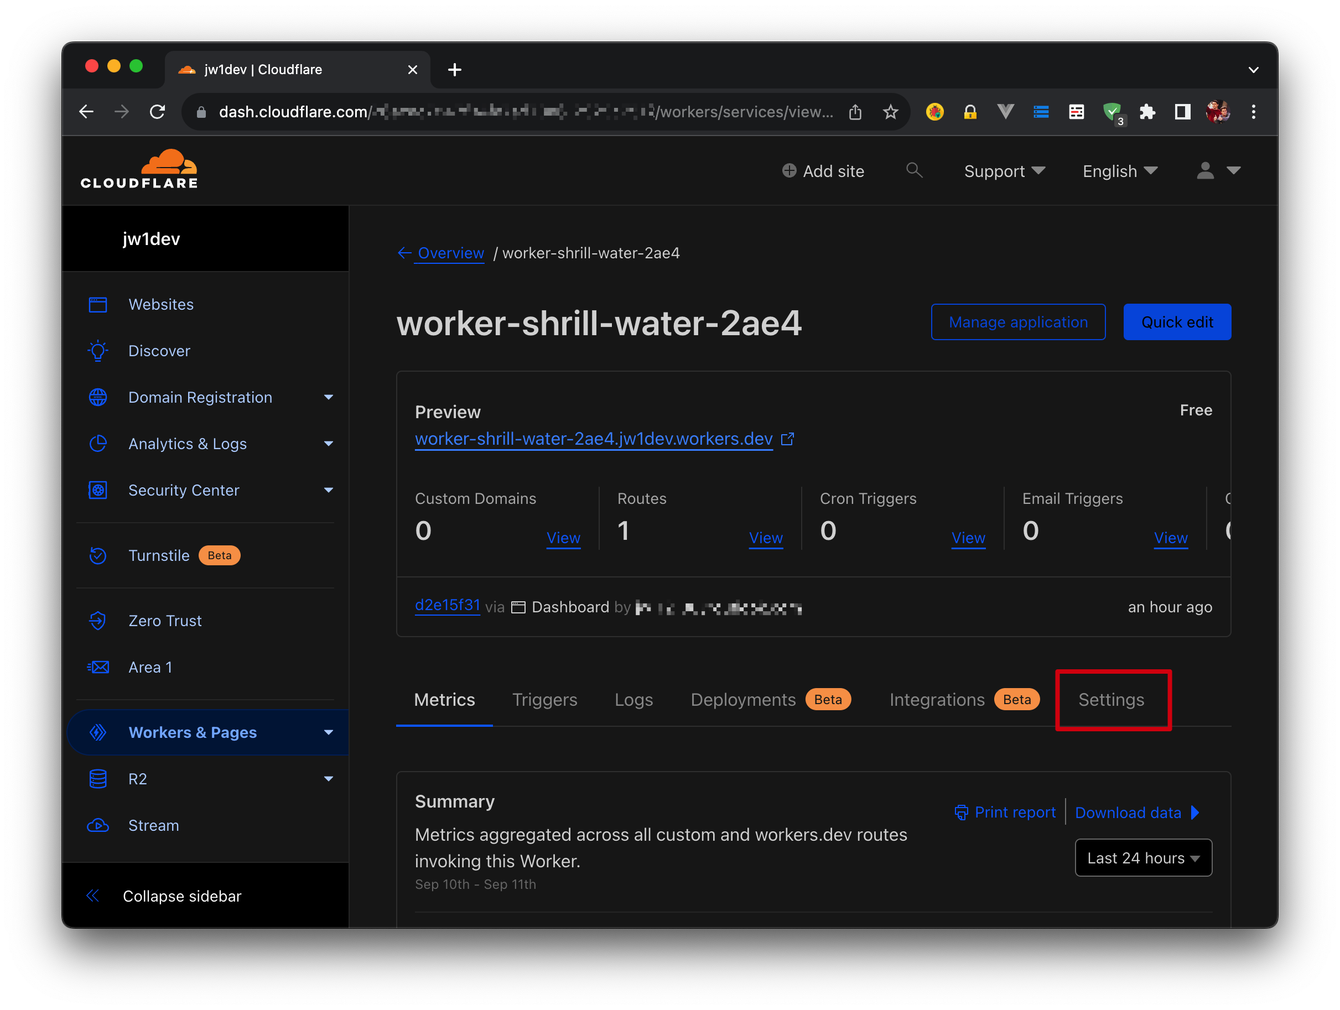Click the Quick edit button

(x=1176, y=322)
